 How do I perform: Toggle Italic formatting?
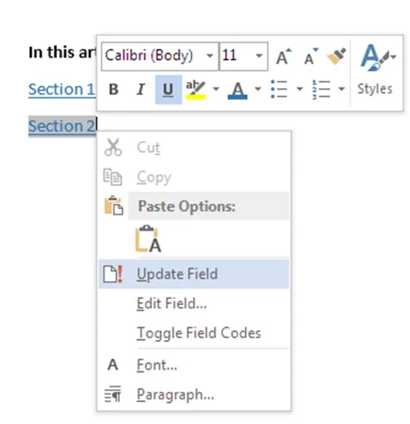tap(140, 89)
